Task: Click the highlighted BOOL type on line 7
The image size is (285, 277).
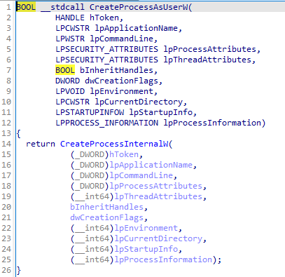Action: click(x=65, y=70)
